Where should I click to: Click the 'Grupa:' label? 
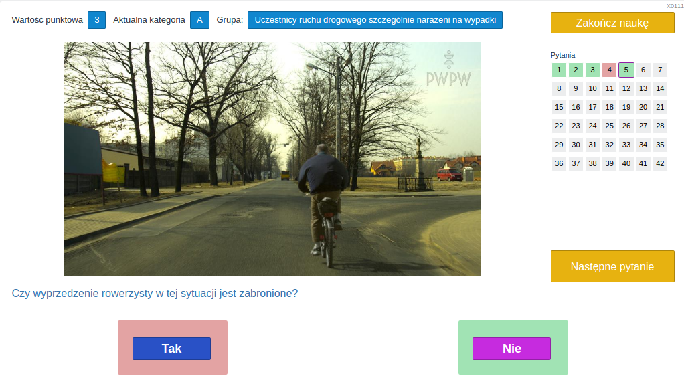(230, 20)
